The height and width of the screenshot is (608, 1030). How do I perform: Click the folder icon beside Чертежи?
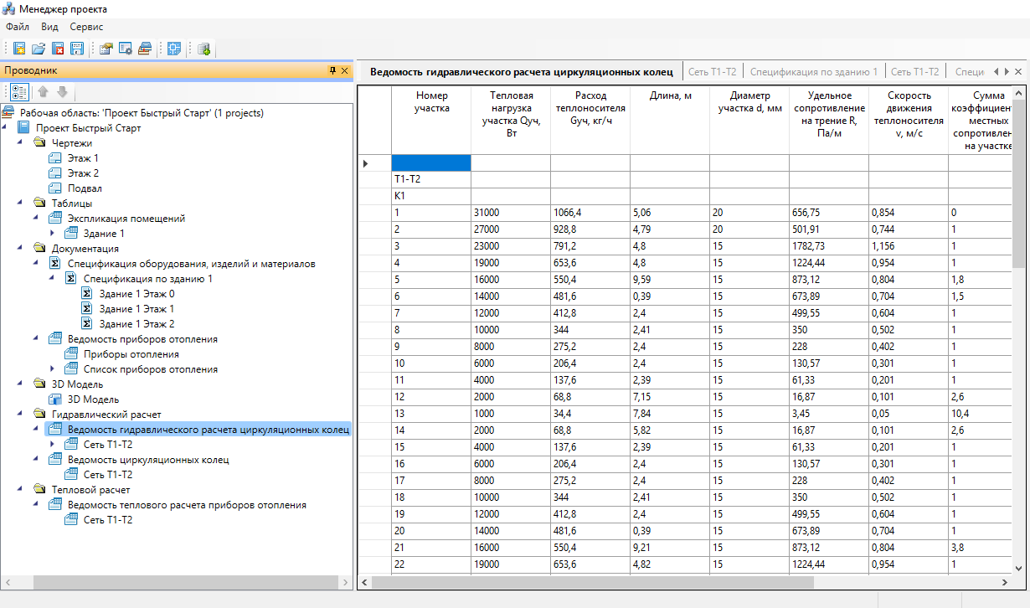(x=39, y=143)
